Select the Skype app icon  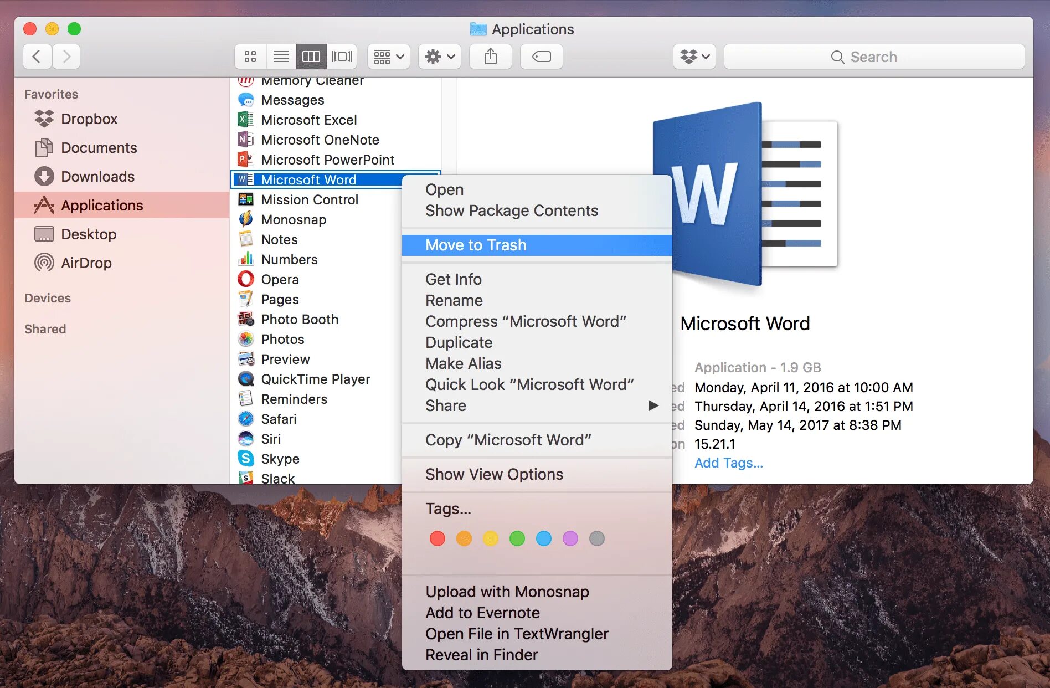(246, 459)
